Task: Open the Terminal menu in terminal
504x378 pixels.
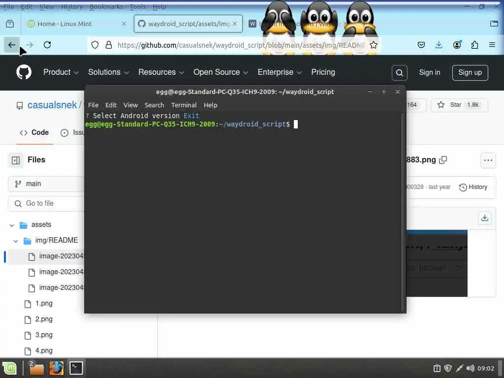Action: [184, 105]
